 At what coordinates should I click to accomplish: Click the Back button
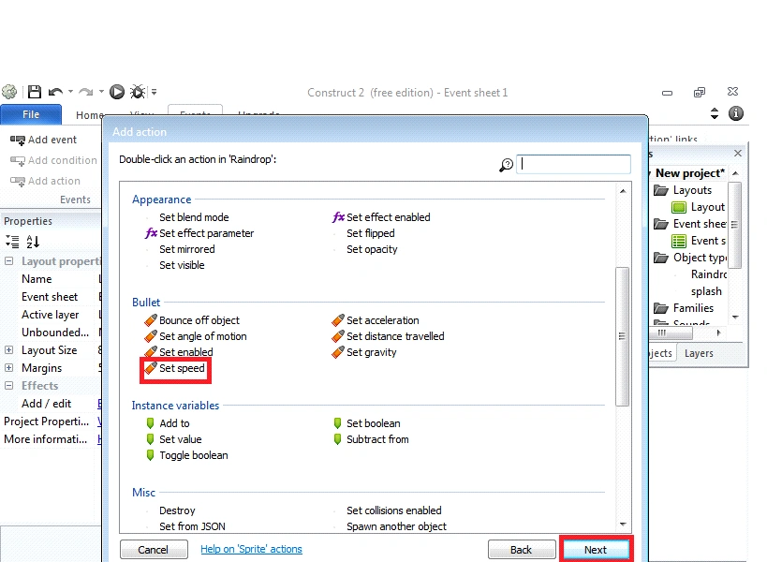[x=521, y=550]
